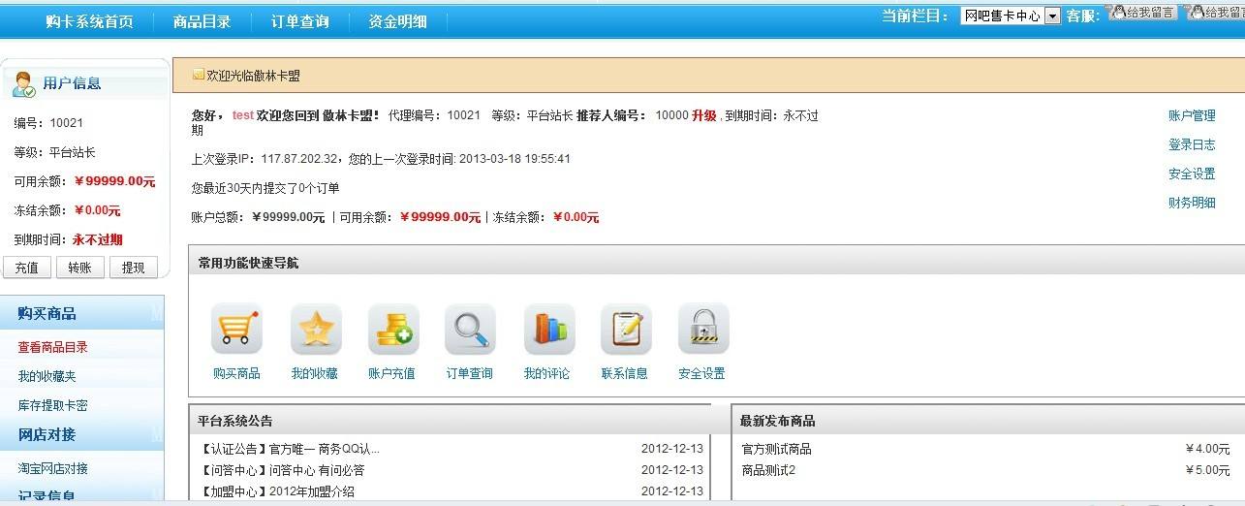Viewport: 1245px width, 506px height.
Task: Open 账户管理 link on the right
Action: (1192, 115)
